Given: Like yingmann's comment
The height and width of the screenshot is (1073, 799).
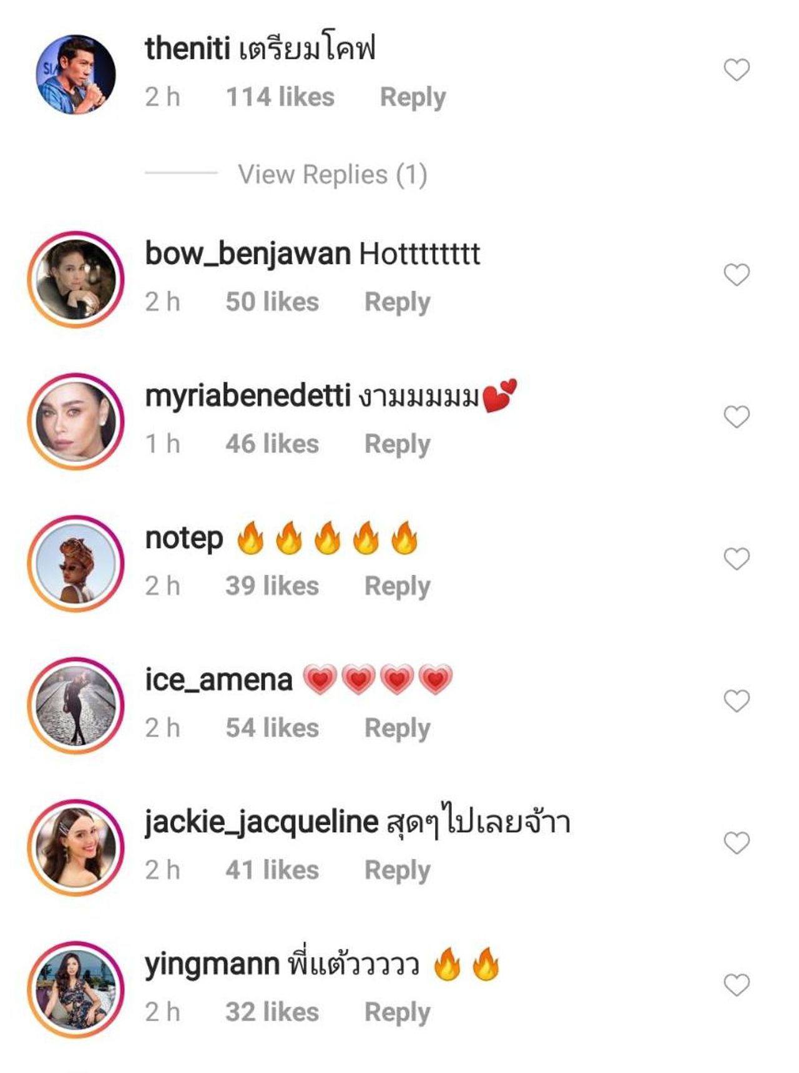Looking at the screenshot, I should [x=737, y=985].
